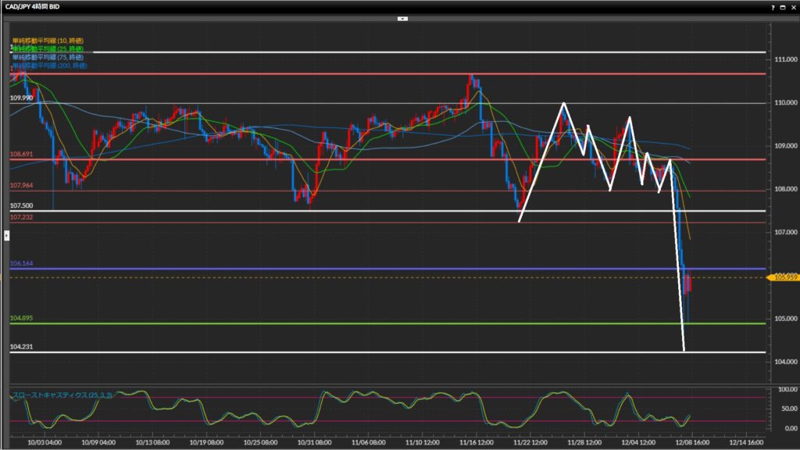Select the green horizontal line at 104.895
Image resolution: width=800 pixels, height=450 pixels.
391,323
